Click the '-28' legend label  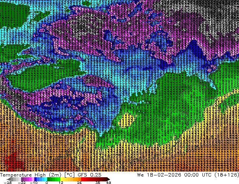[8, 182]
